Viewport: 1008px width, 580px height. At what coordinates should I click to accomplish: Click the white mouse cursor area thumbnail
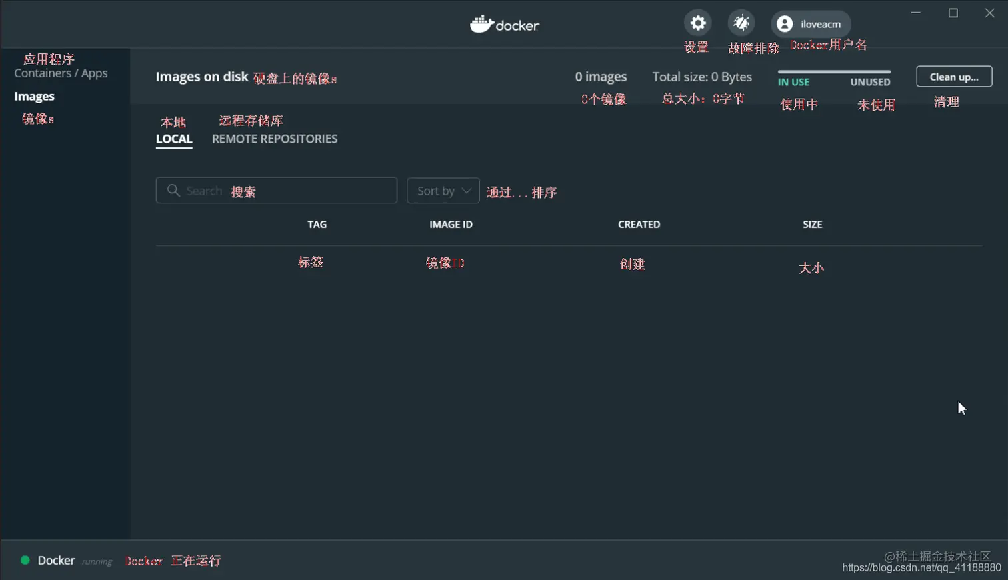(x=962, y=407)
